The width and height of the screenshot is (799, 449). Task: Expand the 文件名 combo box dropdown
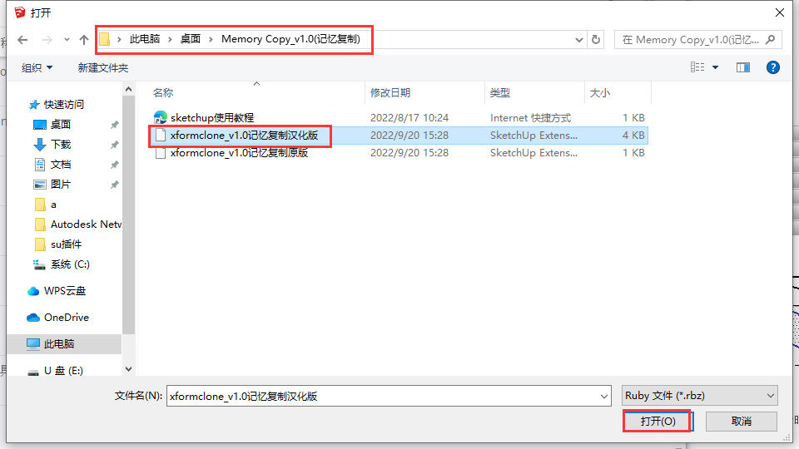(x=604, y=396)
